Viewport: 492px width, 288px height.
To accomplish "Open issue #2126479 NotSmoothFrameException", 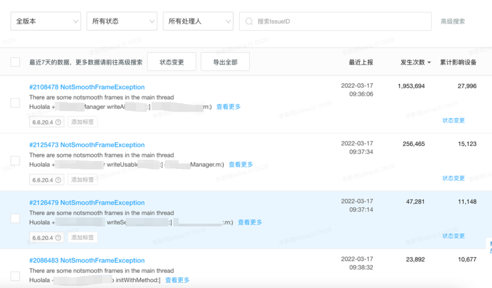I will point(87,203).
